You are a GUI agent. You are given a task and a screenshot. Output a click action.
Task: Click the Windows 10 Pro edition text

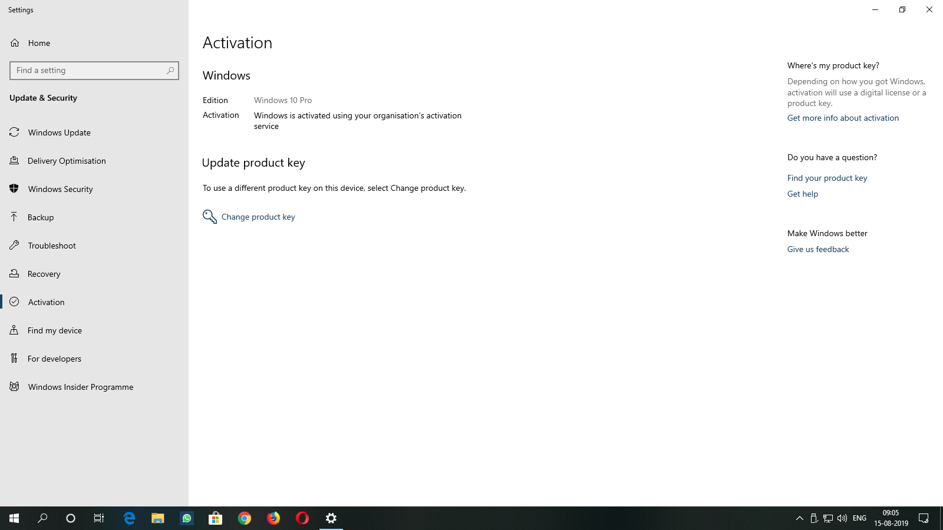pyautogui.click(x=283, y=100)
